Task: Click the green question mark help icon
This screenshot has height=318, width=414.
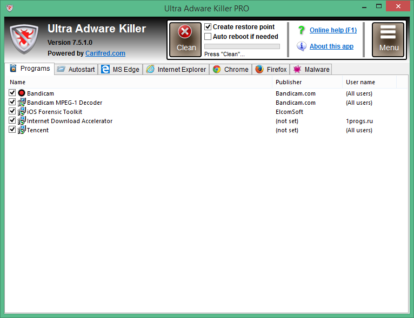Action: [x=302, y=30]
